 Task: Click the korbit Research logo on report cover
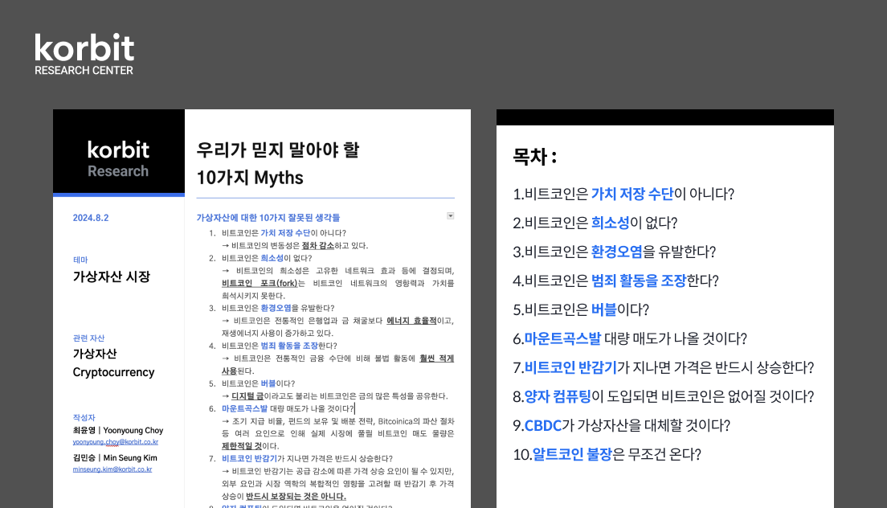118,156
